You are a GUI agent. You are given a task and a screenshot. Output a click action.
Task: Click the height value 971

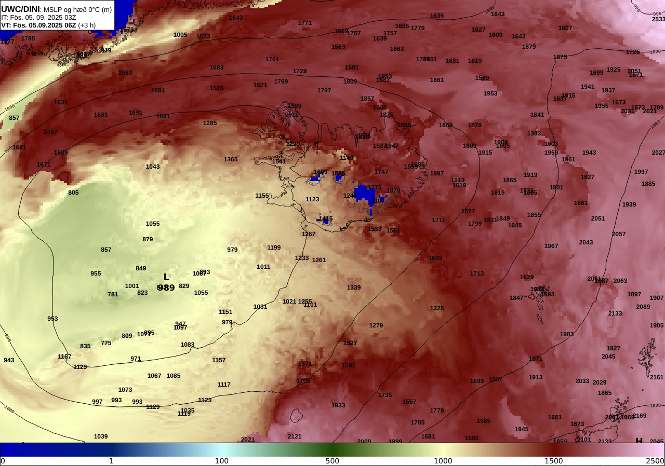[x=136, y=359]
